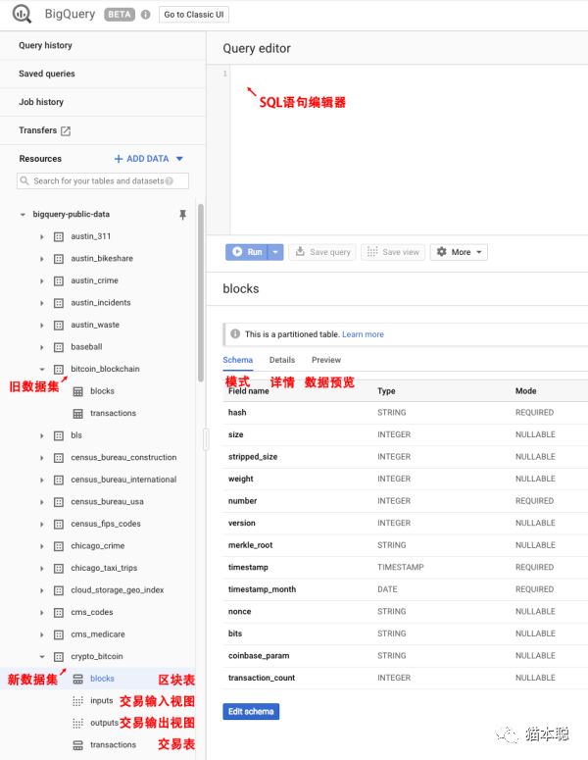Screen dimensions: 588x760
Task: Click the TIMESTAMP type cell
Action: (x=401, y=567)
